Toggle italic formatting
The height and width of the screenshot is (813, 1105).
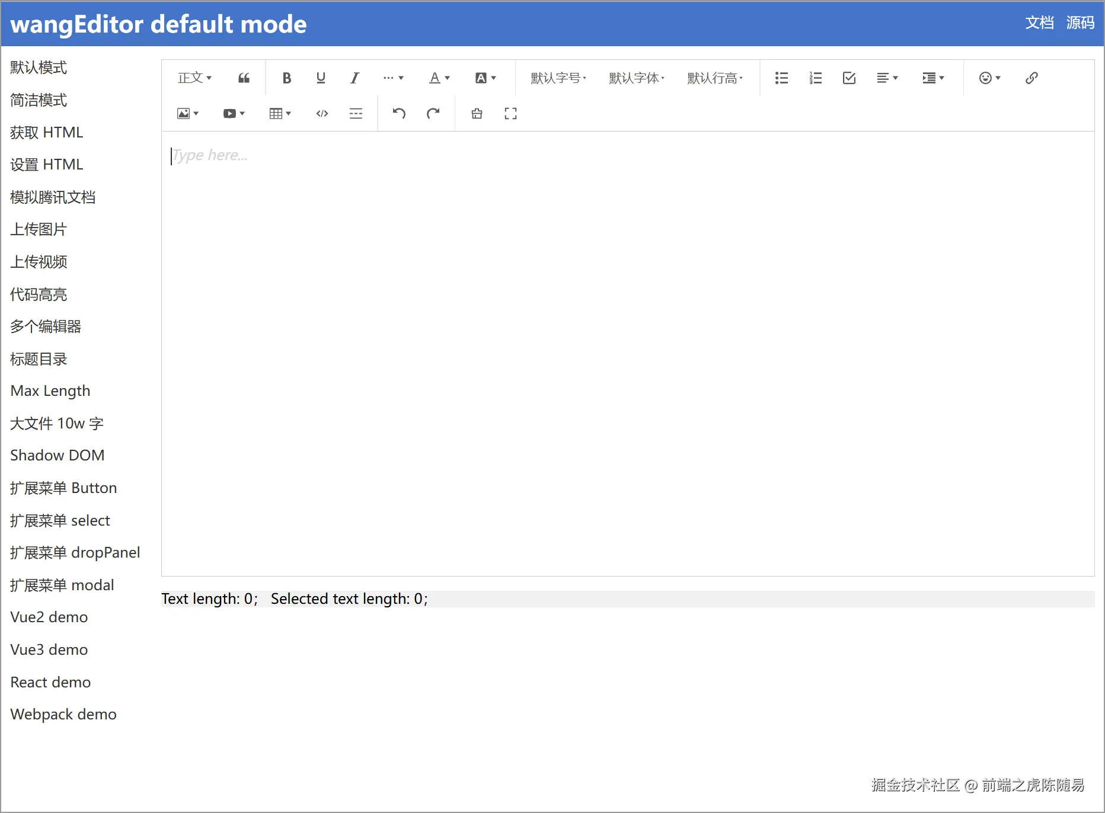click(355, 78)
